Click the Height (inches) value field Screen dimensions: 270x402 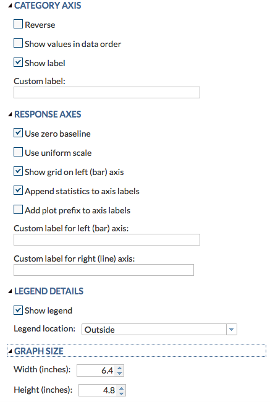coord(98,390)
